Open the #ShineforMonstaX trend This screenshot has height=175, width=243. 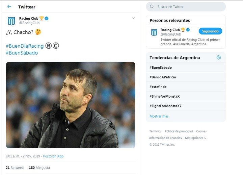pyautogui.click(x=164, y=96)
